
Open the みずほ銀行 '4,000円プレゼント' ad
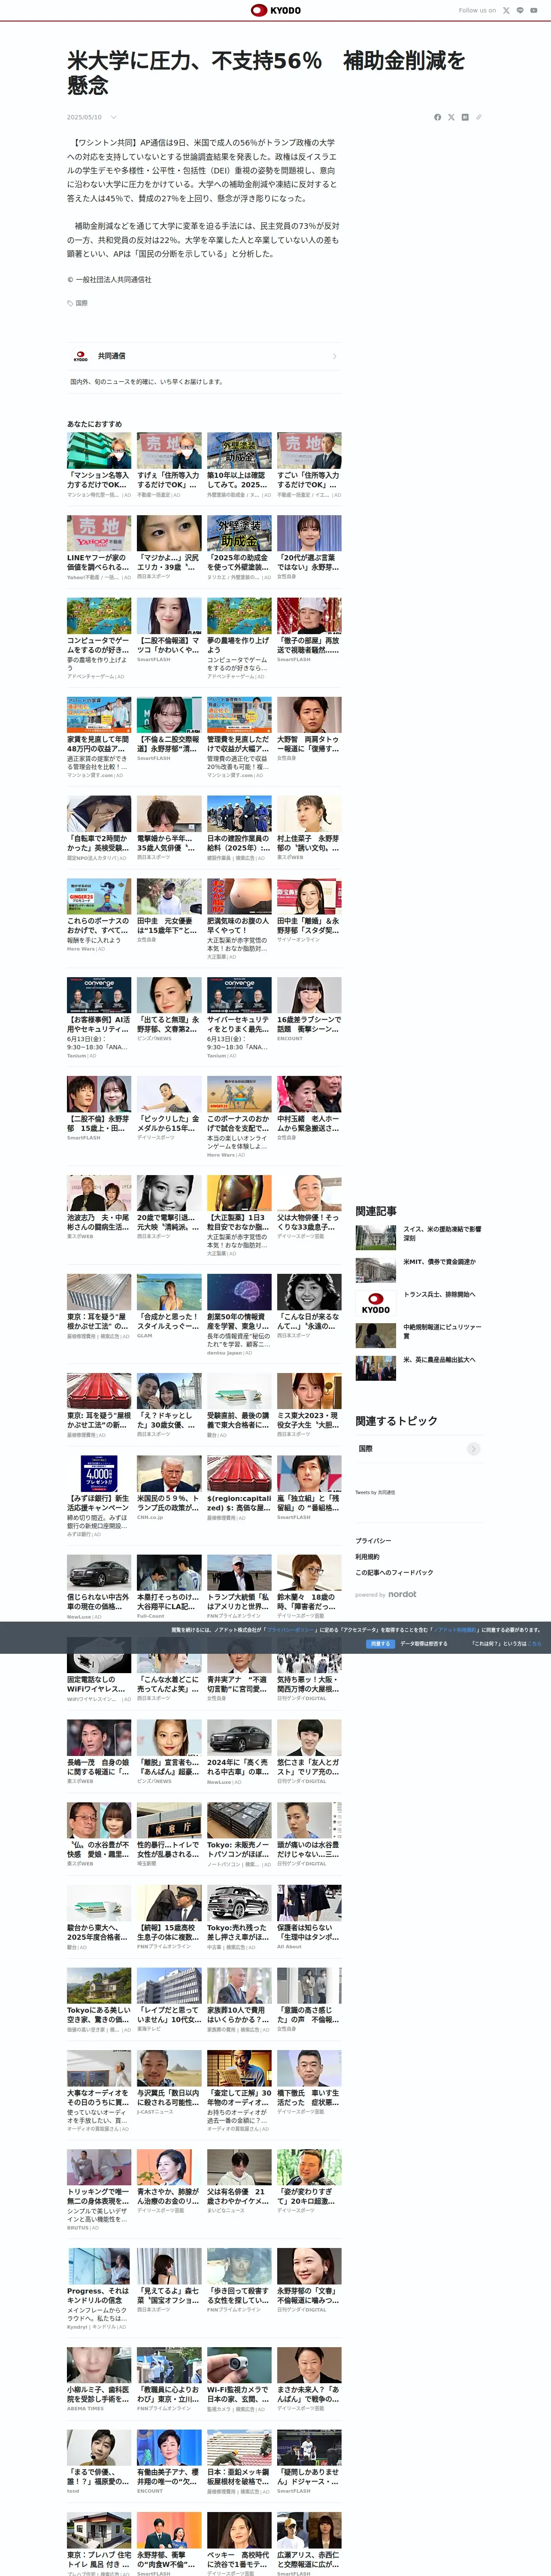pos(99,1495)
